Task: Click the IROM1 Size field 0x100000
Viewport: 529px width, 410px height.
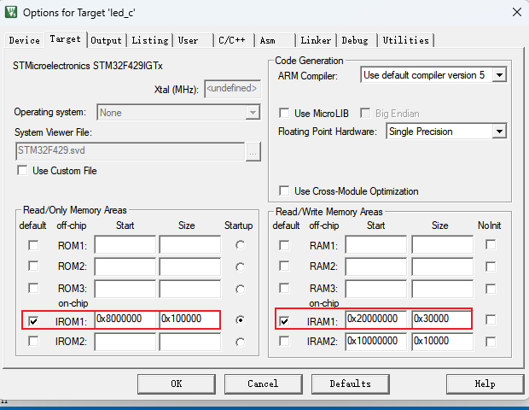Action: pyautogui.click(x=190, y=319)
